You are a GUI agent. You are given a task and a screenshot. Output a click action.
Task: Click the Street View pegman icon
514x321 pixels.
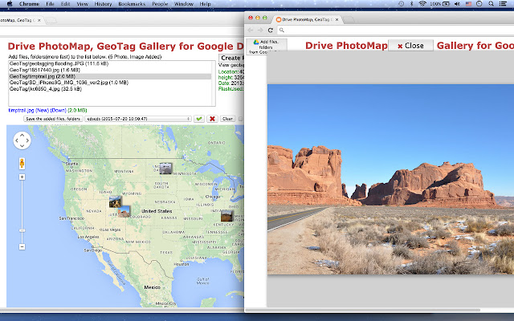tap(22, 163)
